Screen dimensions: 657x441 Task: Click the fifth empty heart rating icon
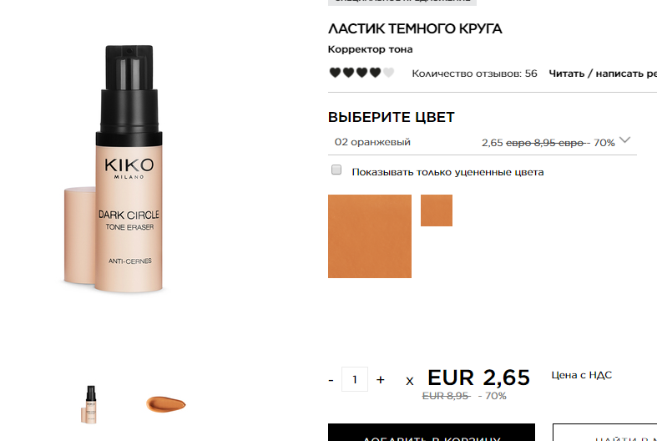click(x=388, y=73)
